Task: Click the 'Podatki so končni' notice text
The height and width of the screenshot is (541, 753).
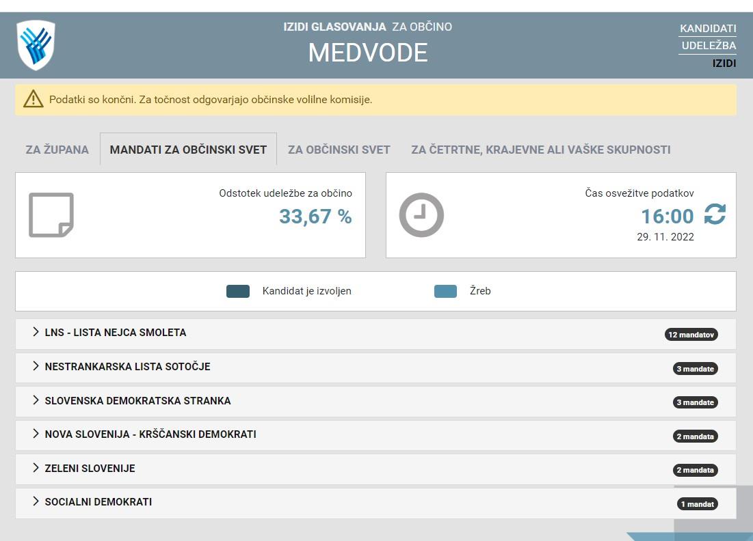Action: tap(211, 100)
